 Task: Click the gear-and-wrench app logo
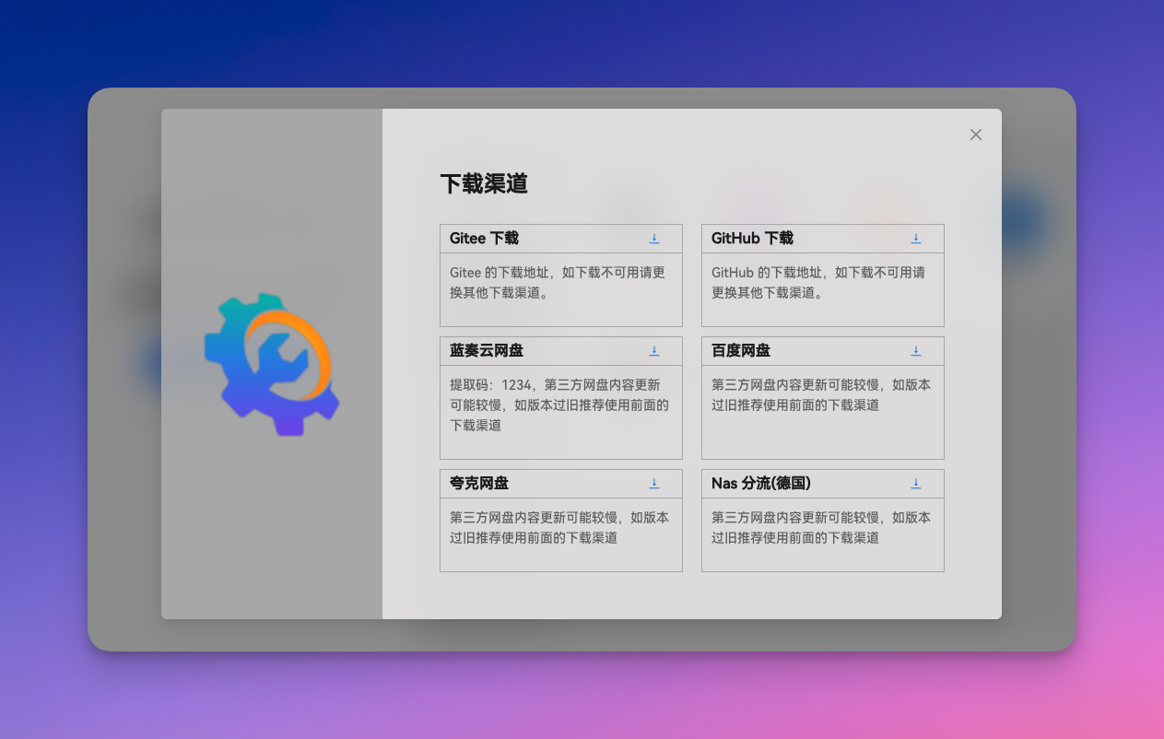[272, 362]
